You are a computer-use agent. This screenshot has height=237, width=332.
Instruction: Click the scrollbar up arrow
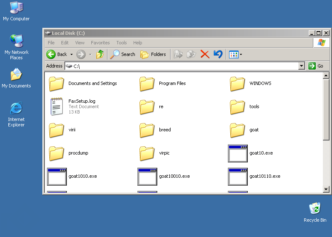(326, 75)
